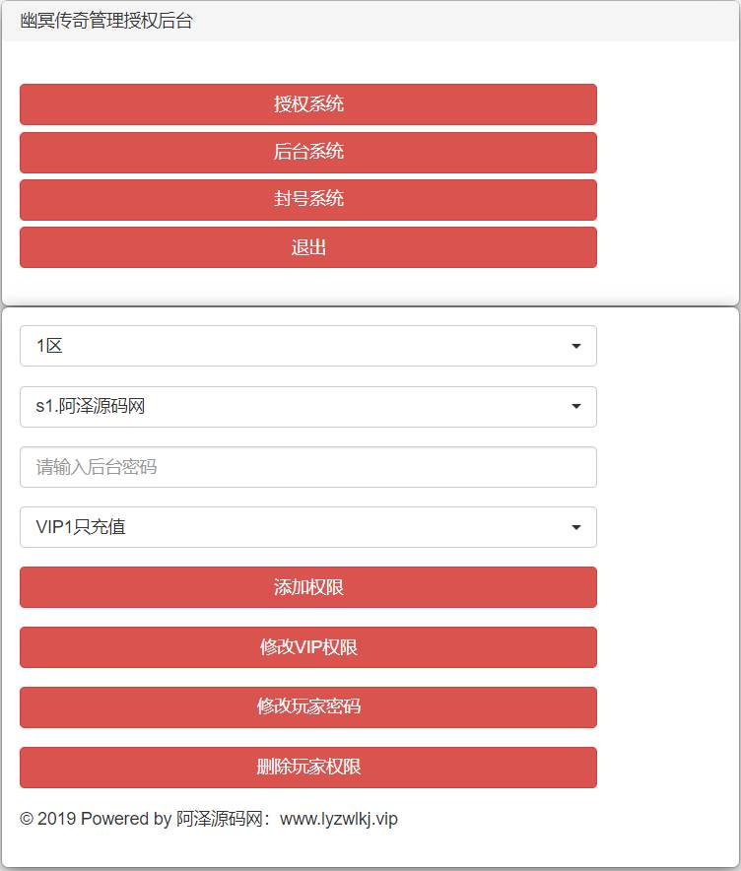Focus the 请输入后台密码 password field
Screen dimensions: 741x871
(308, 467)
